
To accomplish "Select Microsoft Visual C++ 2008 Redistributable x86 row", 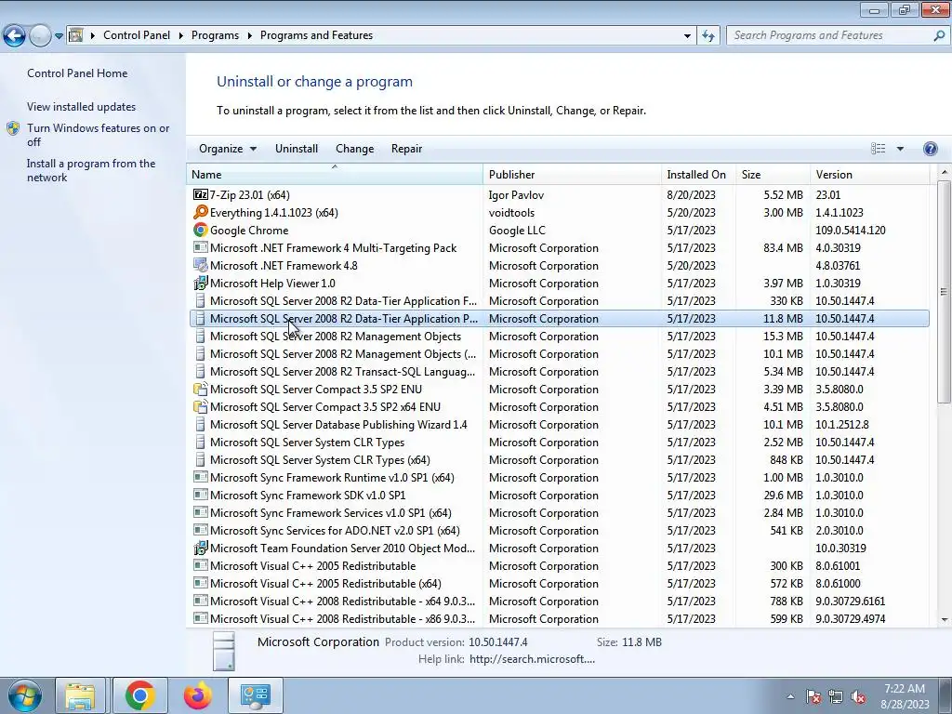I will pos(559,618).
